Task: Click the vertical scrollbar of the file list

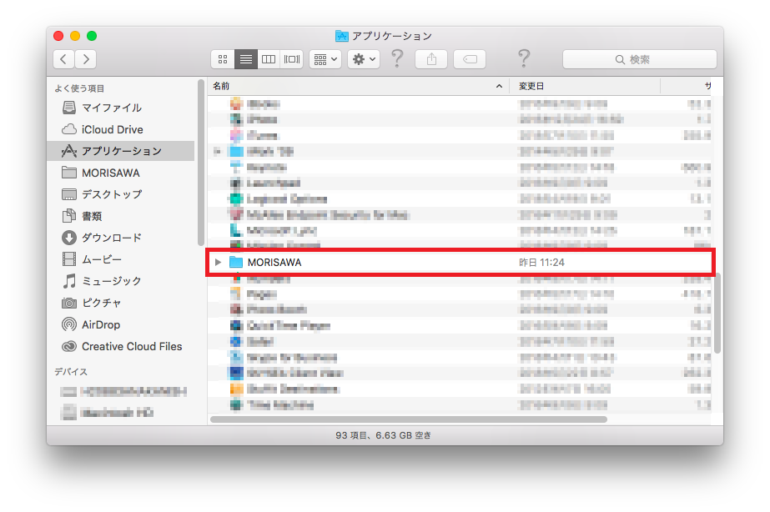Action: (717, 314)
